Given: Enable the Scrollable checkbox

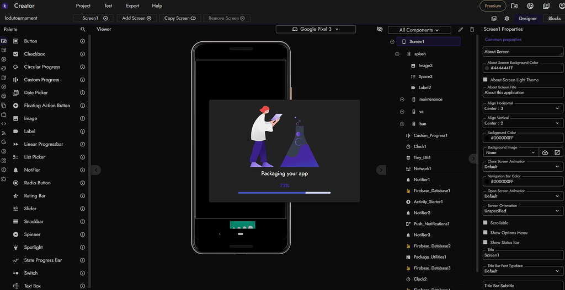Looking at the screenshot, I should click(486, 223).
